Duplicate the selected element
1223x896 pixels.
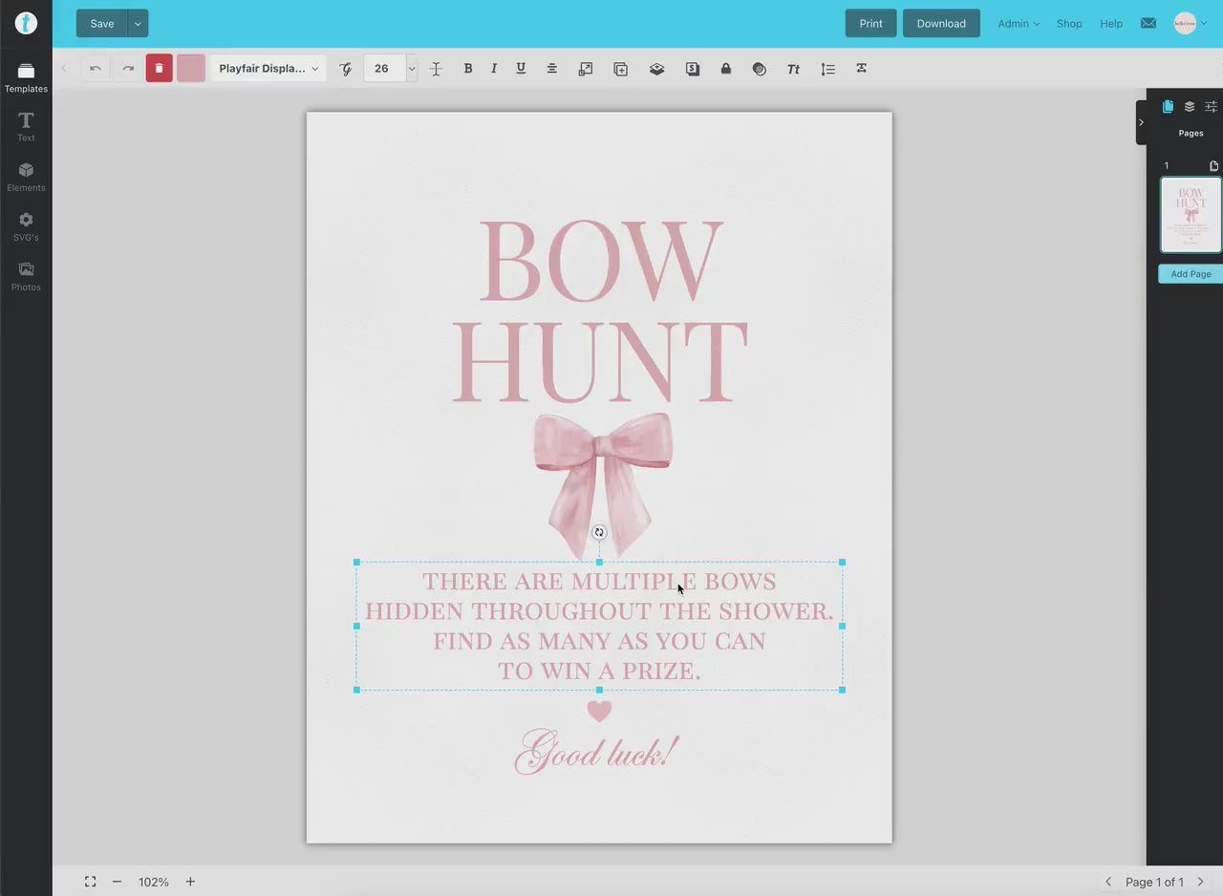[x=621, y=69]
